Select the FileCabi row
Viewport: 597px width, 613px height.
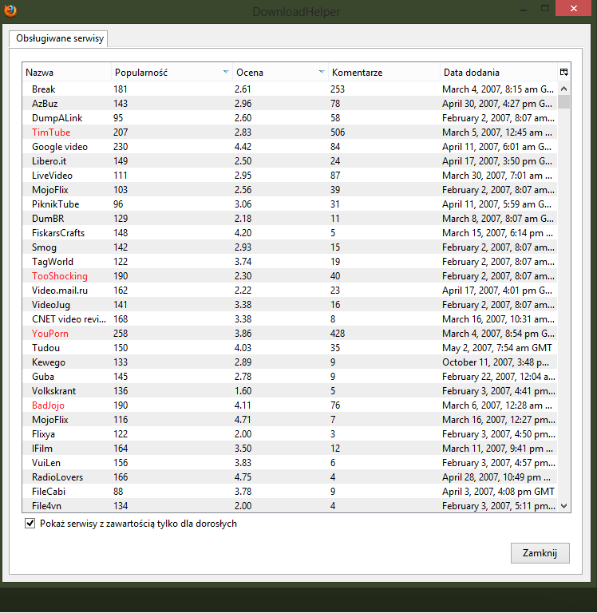coord(290,492)
